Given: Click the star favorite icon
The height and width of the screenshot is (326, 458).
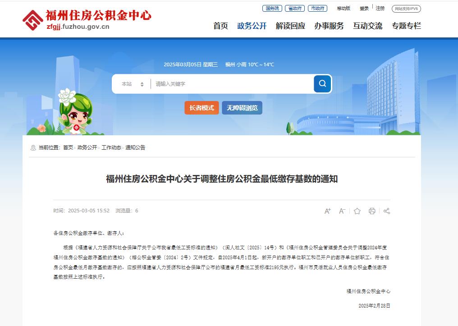Looking at the screenshot, I should (357, 211).
